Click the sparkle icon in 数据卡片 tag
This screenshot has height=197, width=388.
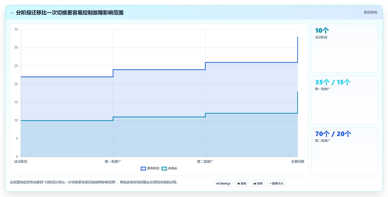[271, 183]
